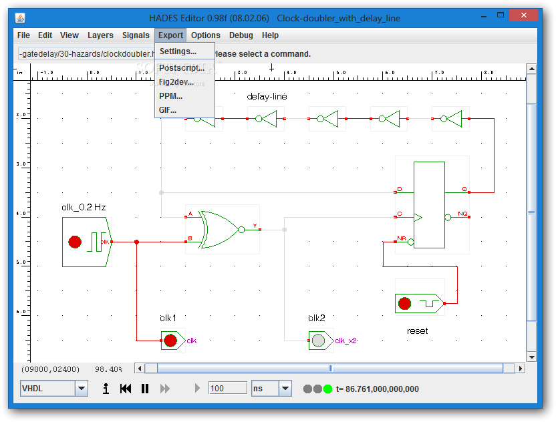Select the clk2 output indicator

[x=321, y=341]
